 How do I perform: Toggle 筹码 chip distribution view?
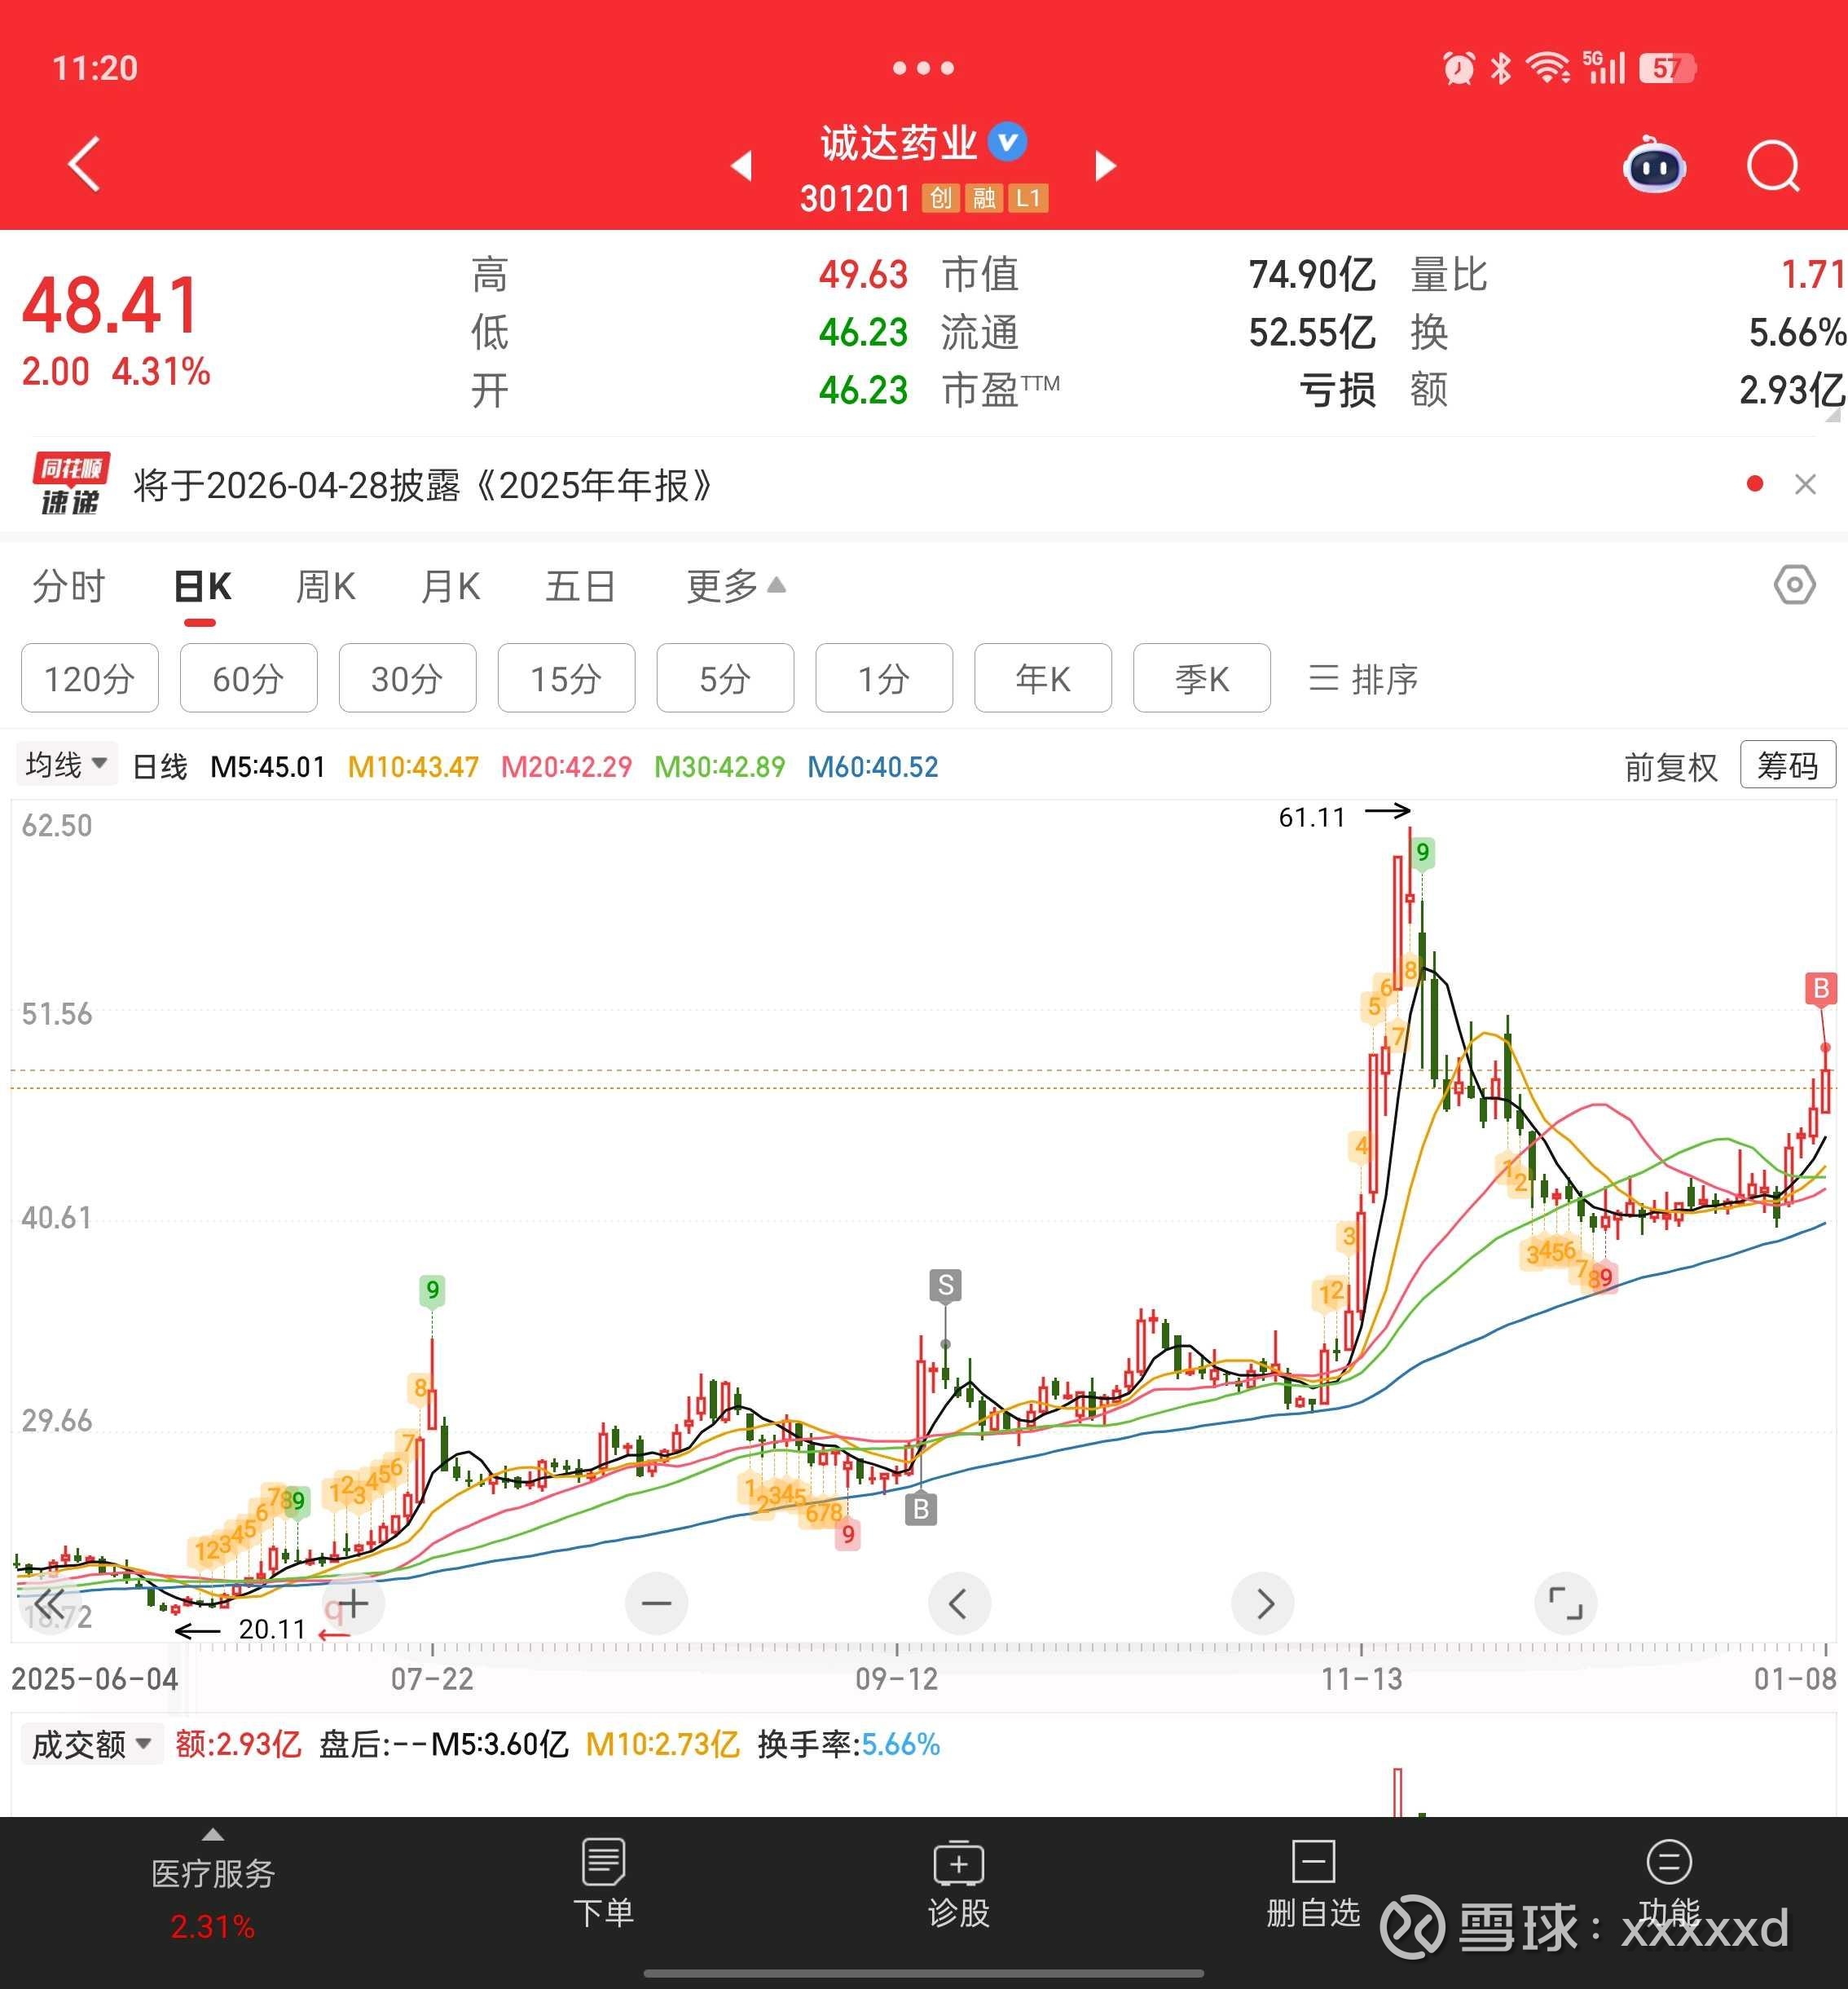(1787, 765)
